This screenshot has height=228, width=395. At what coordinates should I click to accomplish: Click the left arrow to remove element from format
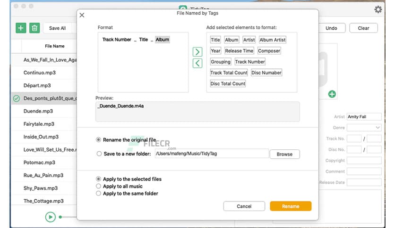click(197, 63)
